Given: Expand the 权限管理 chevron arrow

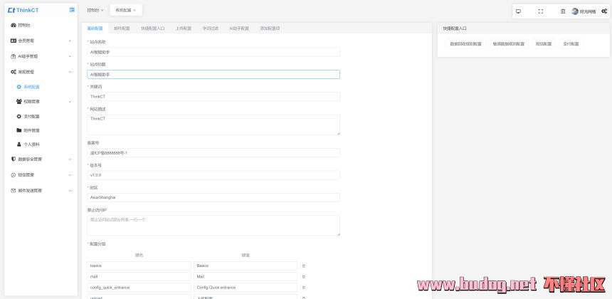Looking at the screenshot, I should tap(70, 102).
